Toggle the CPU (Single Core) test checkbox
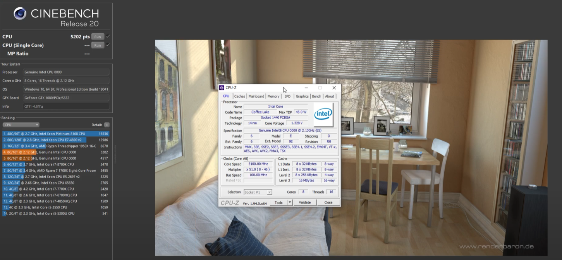Viewport: 562px width, 260px height. coord(108,45)
